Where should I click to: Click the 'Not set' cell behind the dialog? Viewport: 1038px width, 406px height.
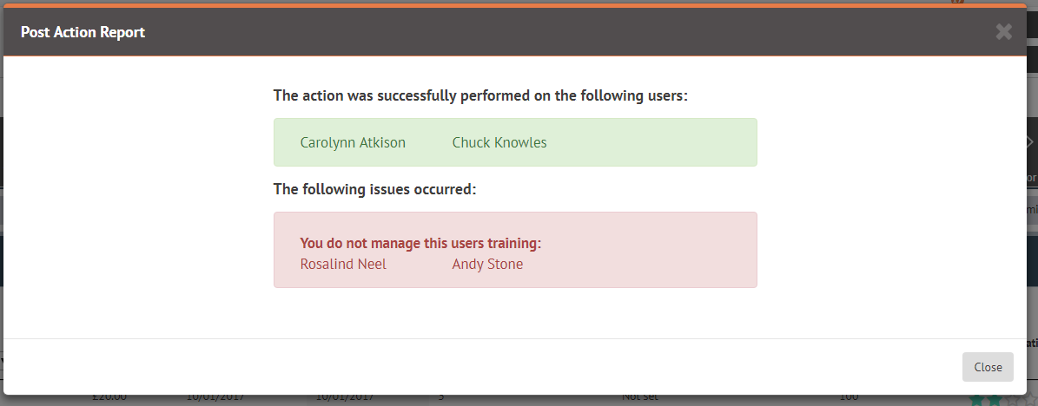[640, 397]
